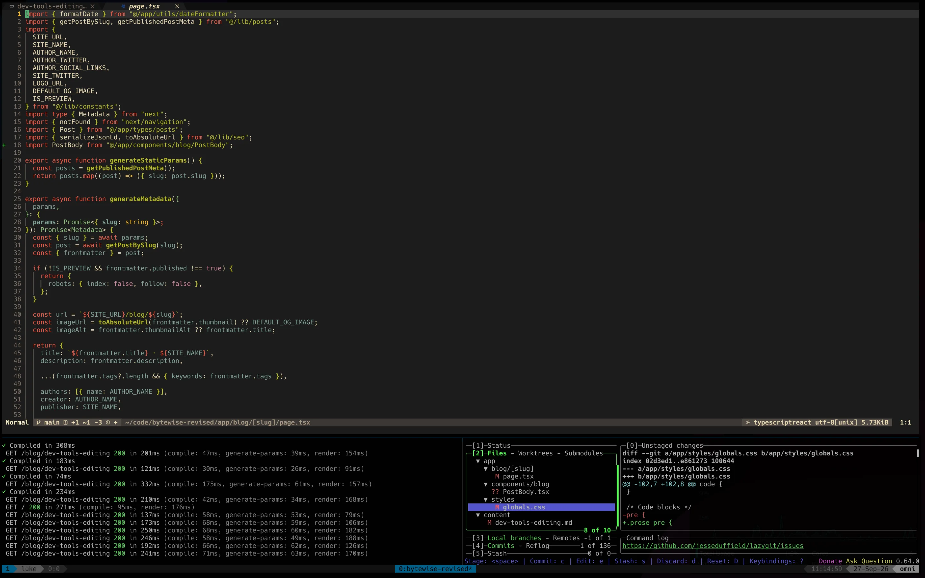Click the M marker of dev-tools-editing.md

point(489,522)
